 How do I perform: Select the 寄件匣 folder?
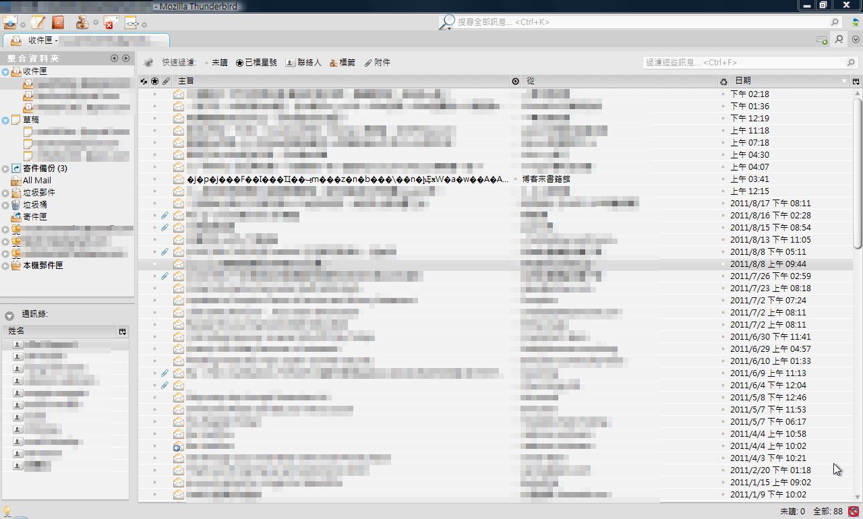coord(35,217)
